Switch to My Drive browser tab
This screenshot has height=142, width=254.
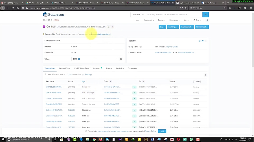click(x=37, y=3)
